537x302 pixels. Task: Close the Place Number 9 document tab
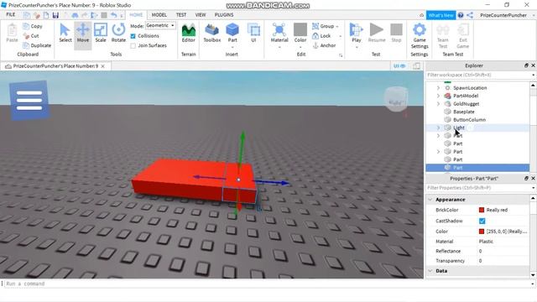(102, 66)
